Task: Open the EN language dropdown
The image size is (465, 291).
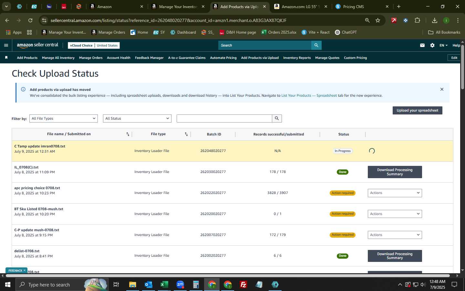Action: click(x=443, y=45)
